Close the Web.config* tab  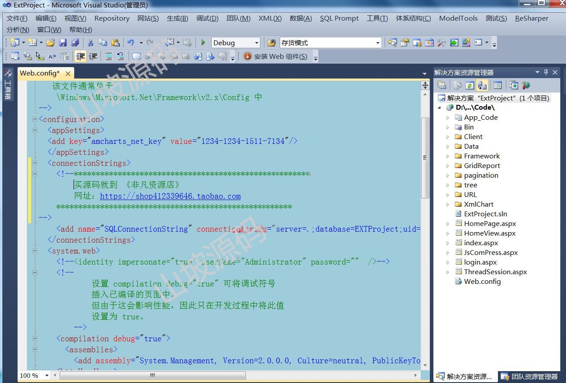(68, 73)
